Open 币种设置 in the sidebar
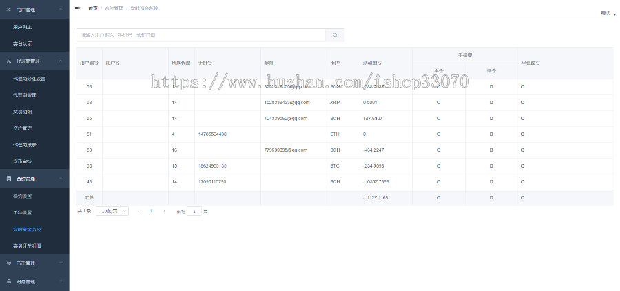The width and height of the screenshot is (620, 291). pyautogui.click(x=23, y=212)
